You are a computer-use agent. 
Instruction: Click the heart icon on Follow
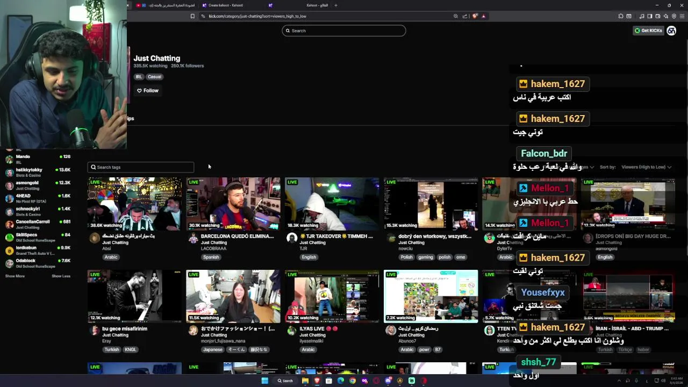(139, 90)
